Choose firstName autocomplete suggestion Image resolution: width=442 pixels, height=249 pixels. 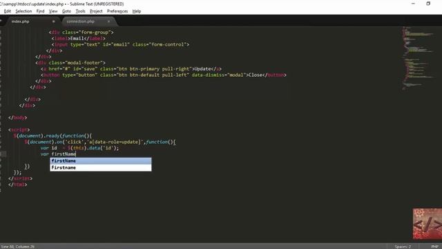[101, 161]
